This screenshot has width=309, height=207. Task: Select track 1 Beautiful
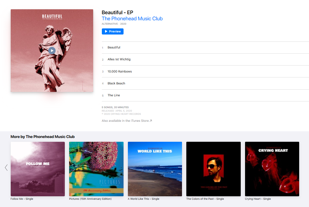tap(205, 48)
